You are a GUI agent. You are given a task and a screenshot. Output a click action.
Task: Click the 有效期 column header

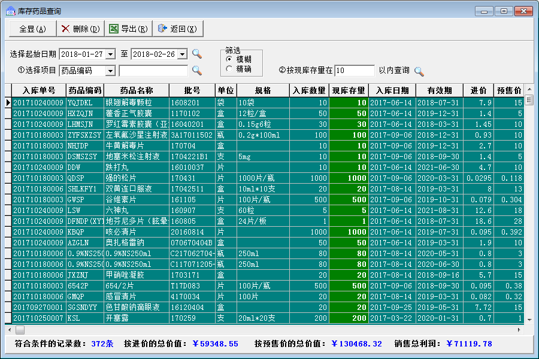pyautogui.click(x=440, y=90)
